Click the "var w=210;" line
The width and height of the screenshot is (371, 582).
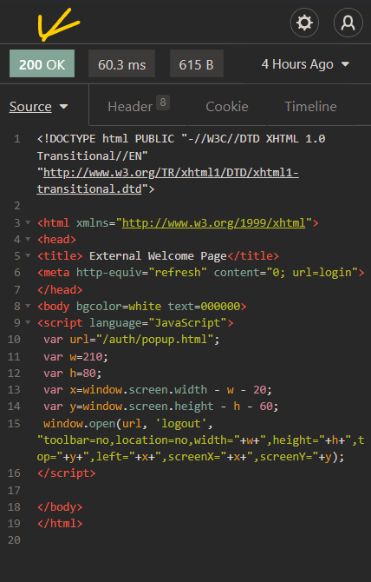[x=75, y=356]
